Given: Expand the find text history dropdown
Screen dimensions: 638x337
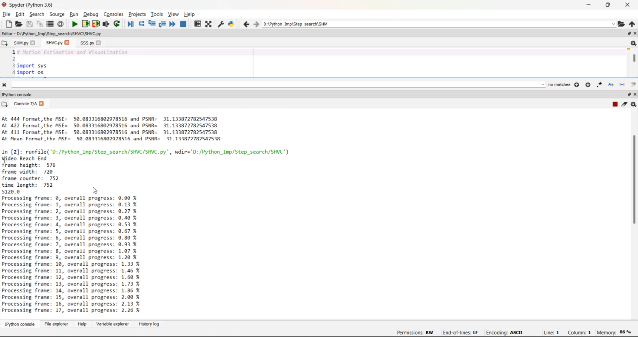Looking at the screenshot, I should coord(542,85).
